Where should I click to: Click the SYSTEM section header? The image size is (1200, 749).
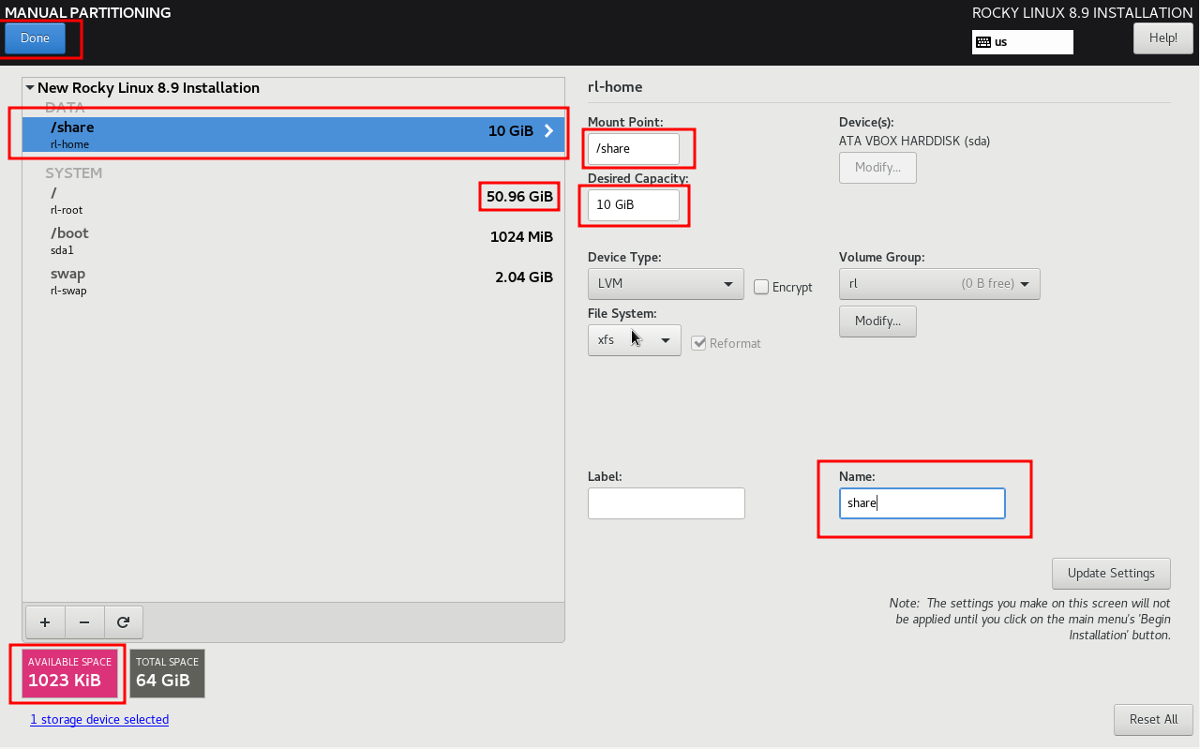74,173
